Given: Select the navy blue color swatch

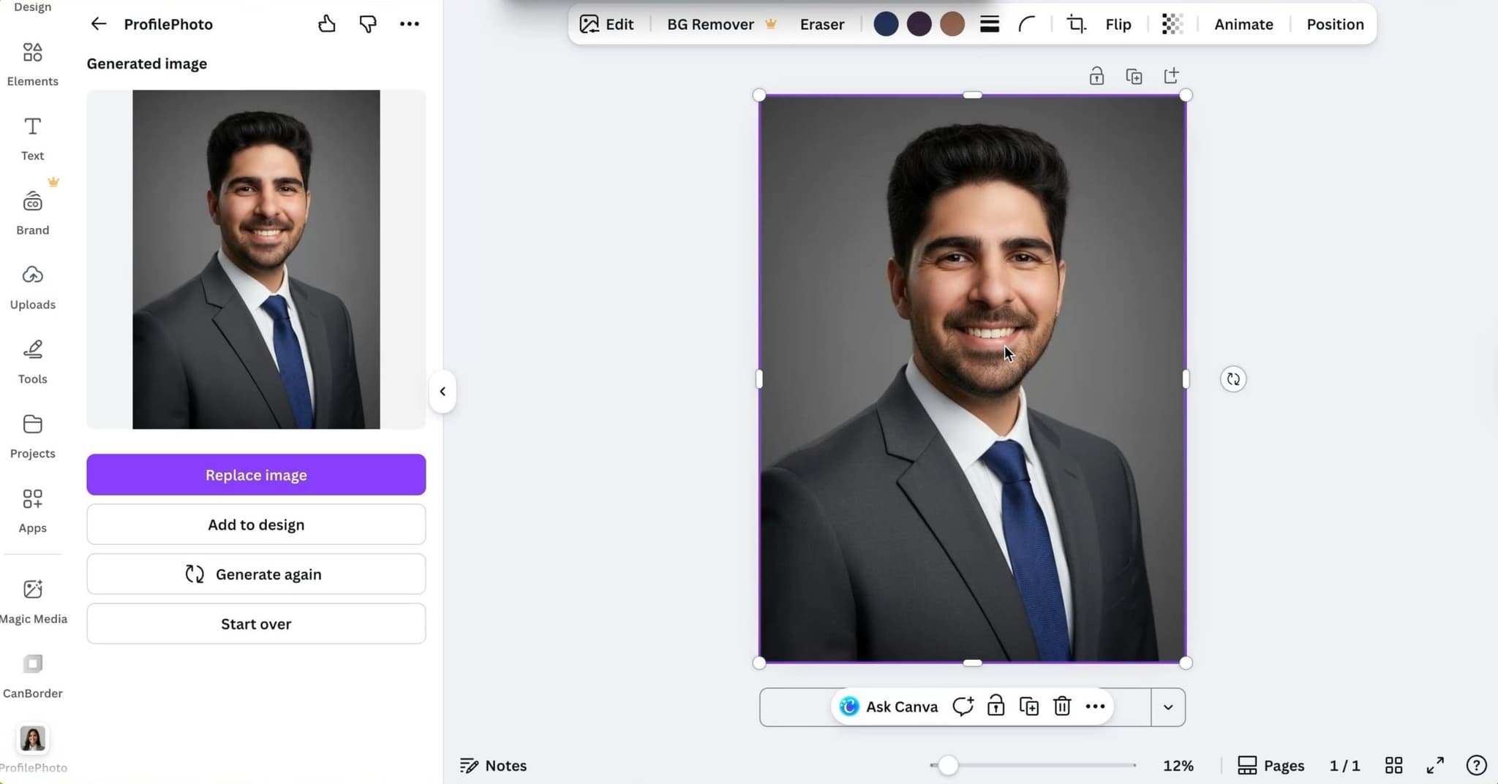Looking at the screenshot, I should 886,23.
